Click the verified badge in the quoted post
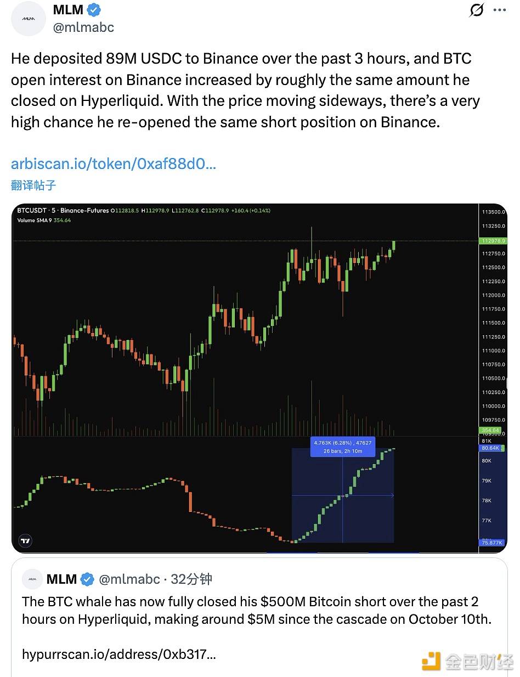This screenshot has width=520, height=677. [x=87, y=579]
